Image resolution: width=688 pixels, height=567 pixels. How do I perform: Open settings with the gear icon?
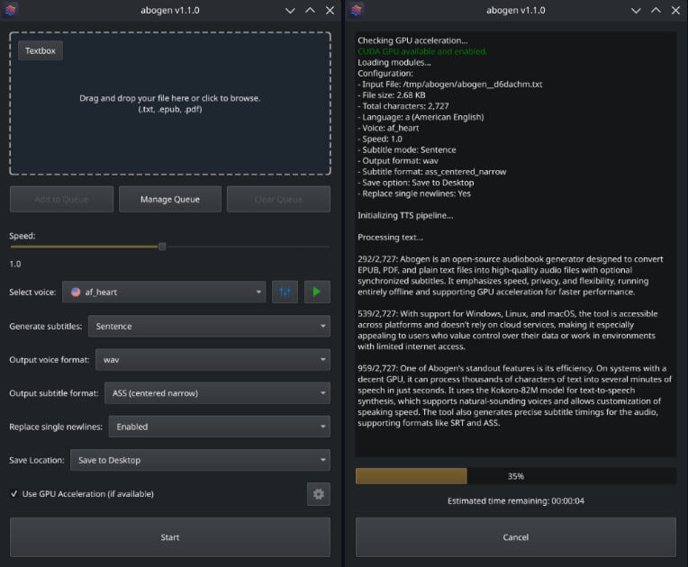[x=319, y=494]
